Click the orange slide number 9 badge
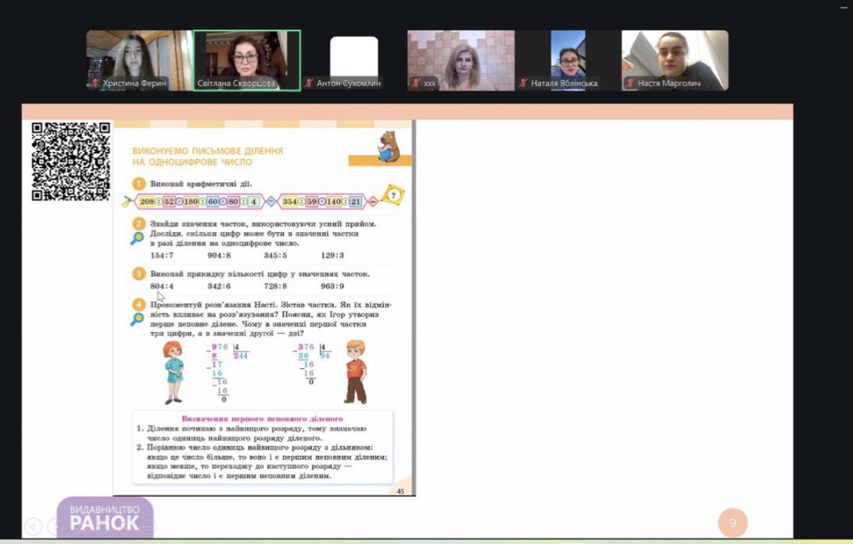 (732, 522)
